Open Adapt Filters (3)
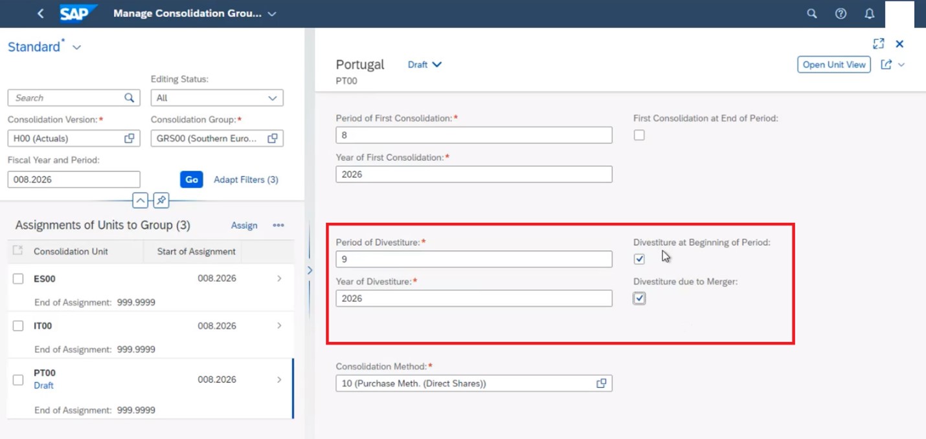This screenshot has width=926, height=439. pos(246,179)
